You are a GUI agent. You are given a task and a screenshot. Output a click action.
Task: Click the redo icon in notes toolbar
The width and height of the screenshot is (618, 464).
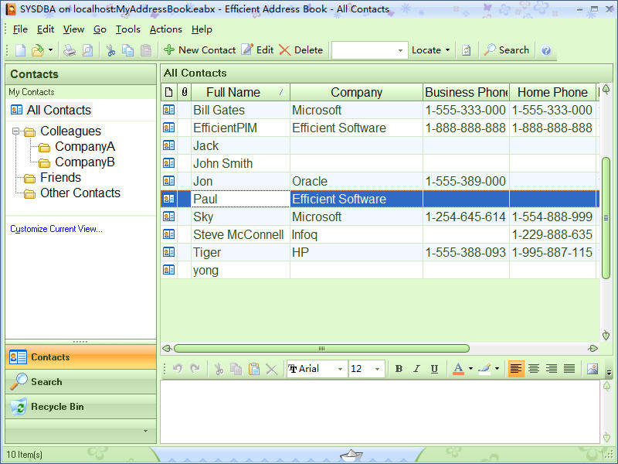[195, 369]
